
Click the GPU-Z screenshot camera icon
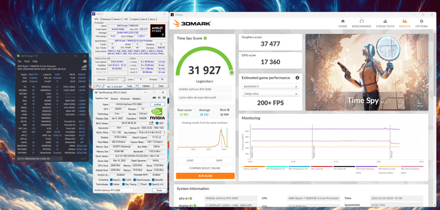pos(154,98)
